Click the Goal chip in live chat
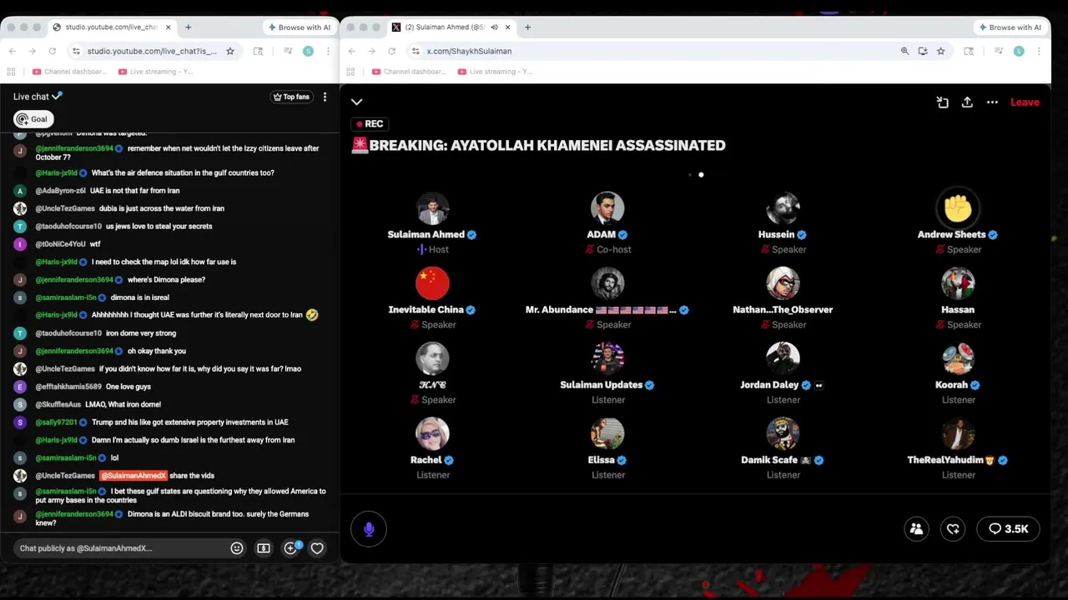The height and width of the screenshot is (600, 1068). (x=33, y=119)
